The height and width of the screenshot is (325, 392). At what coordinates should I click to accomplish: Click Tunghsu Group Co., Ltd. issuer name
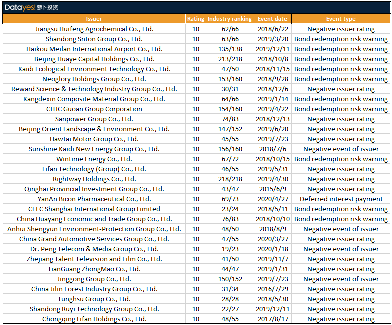click(x=94, y=299)
